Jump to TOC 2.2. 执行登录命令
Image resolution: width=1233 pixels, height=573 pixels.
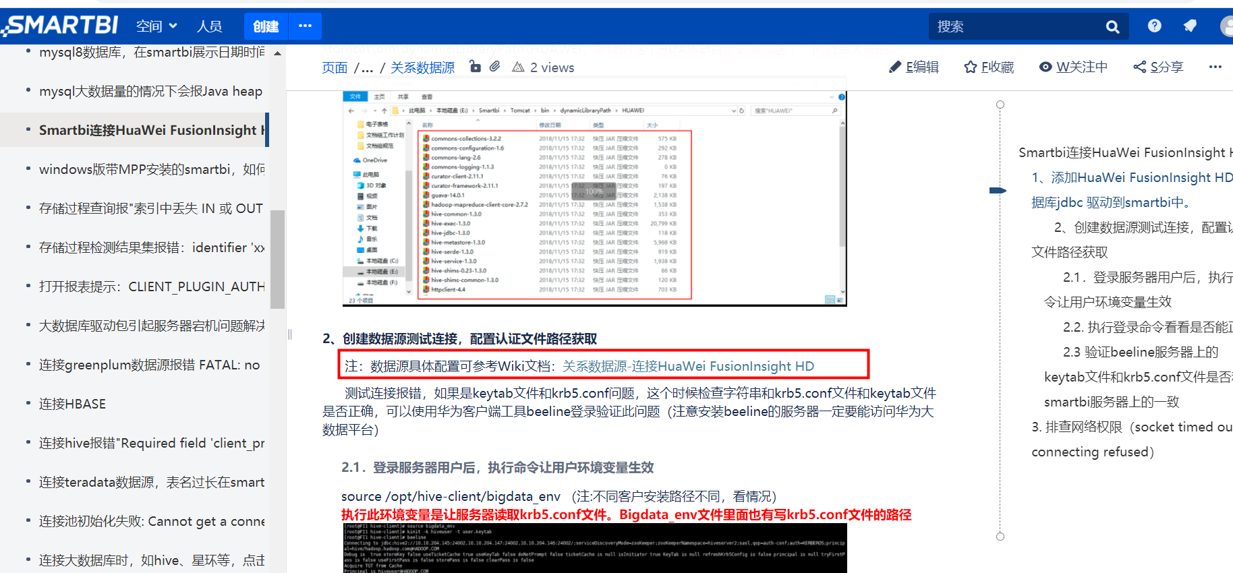pyautogui.click(x=1147, y=327)
